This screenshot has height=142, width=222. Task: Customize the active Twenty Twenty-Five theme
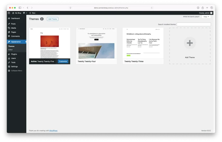coord(63,61)
